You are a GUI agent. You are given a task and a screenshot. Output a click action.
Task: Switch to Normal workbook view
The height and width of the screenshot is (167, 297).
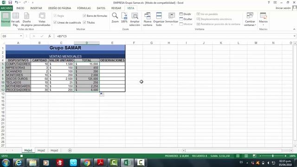click(6, 19)
